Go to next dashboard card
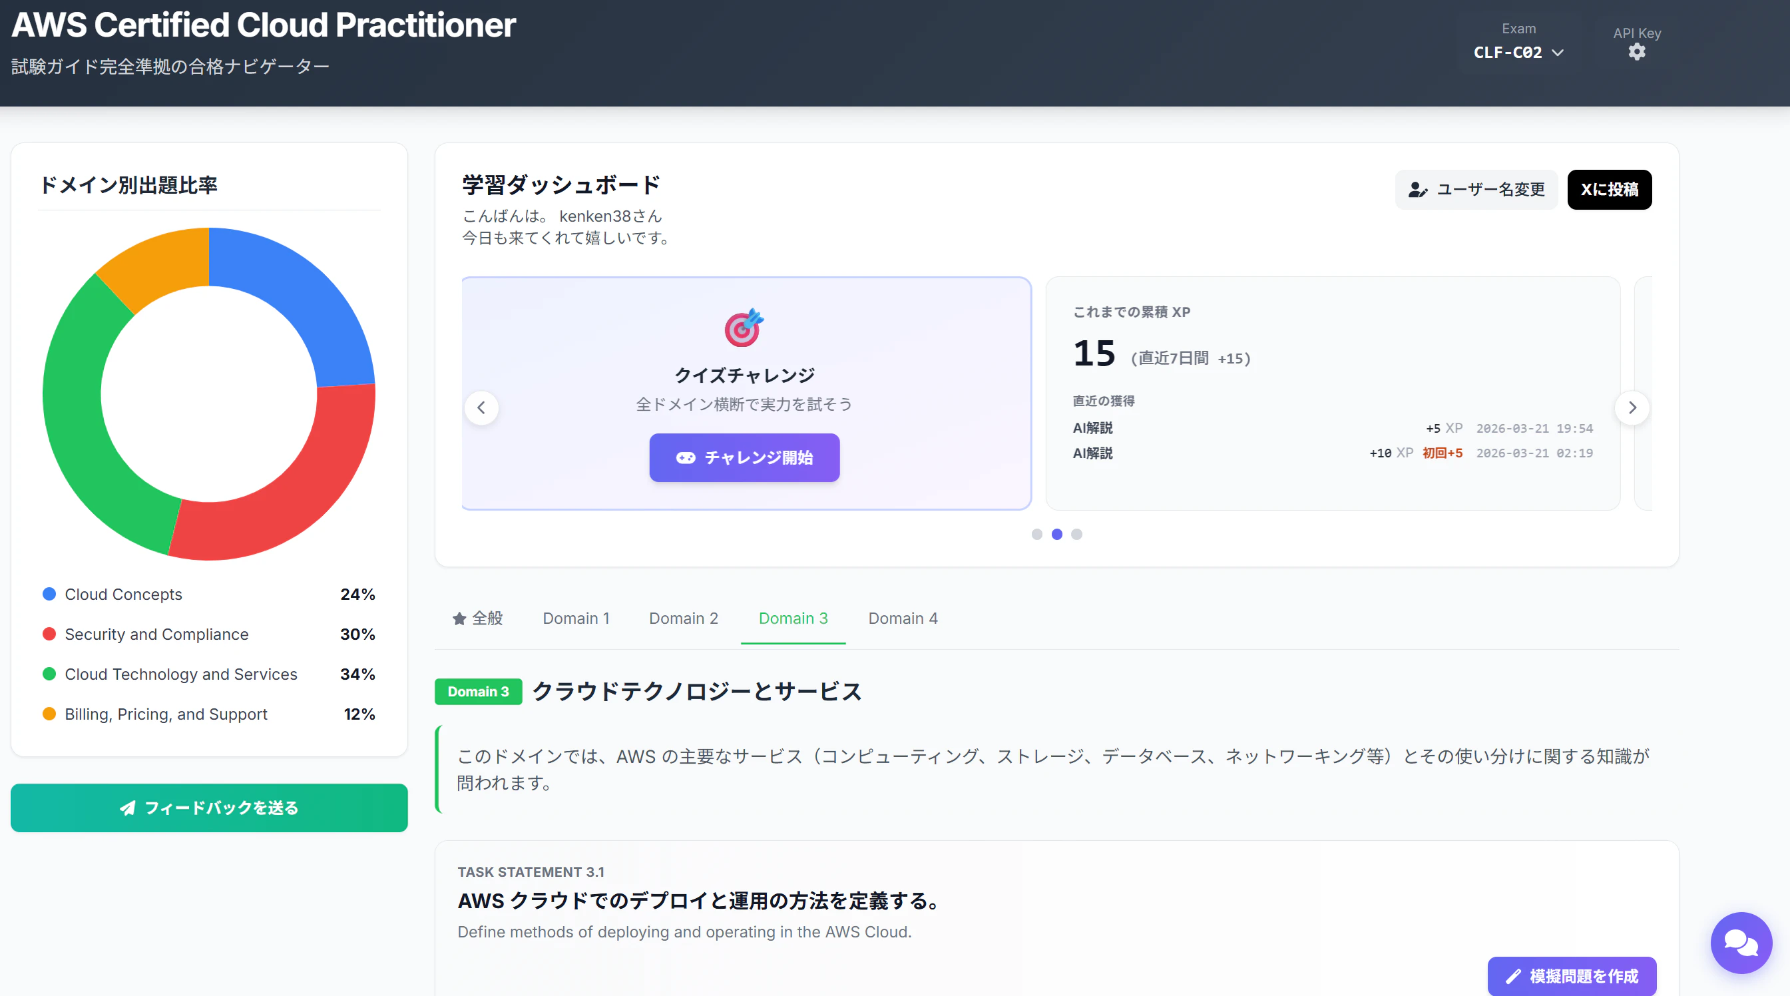Screen dimensions: 1790x996 click(1632, 408)
